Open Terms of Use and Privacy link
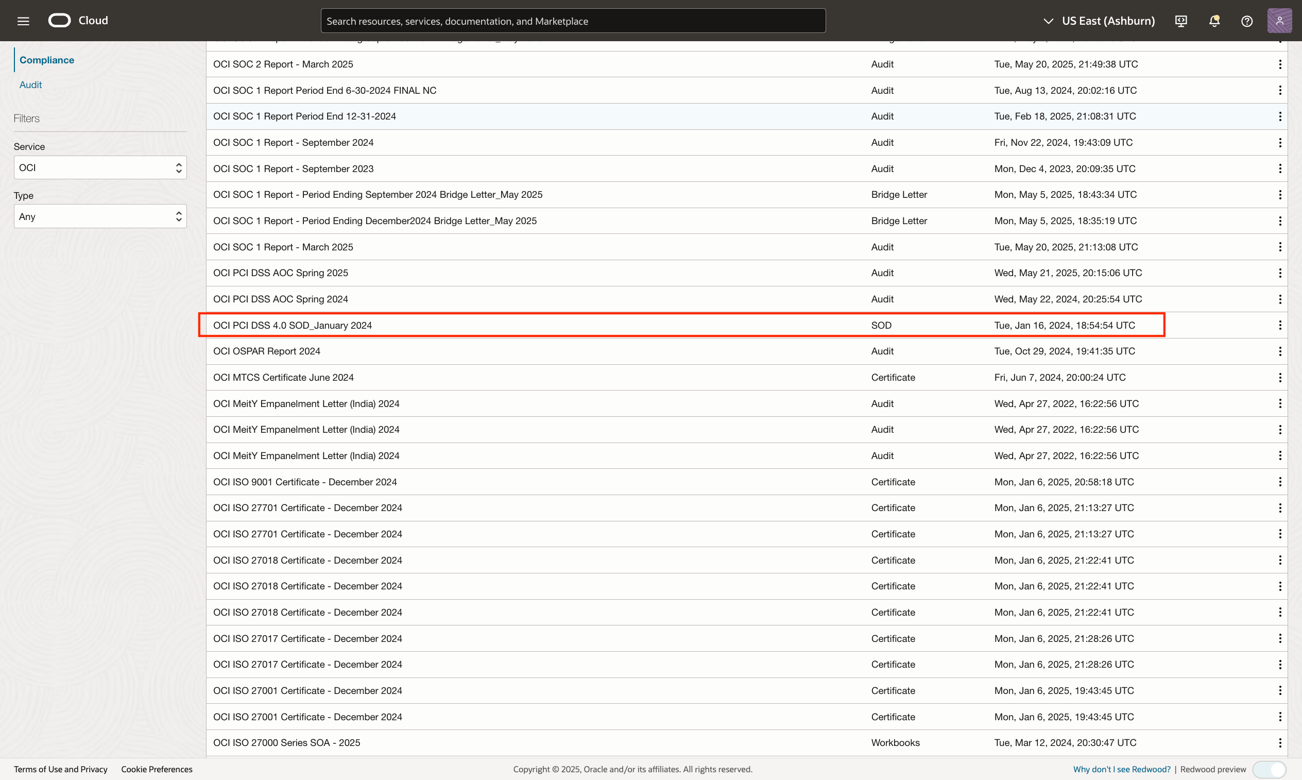This screenshot has width=1302, height=780. tap(60, 770)
